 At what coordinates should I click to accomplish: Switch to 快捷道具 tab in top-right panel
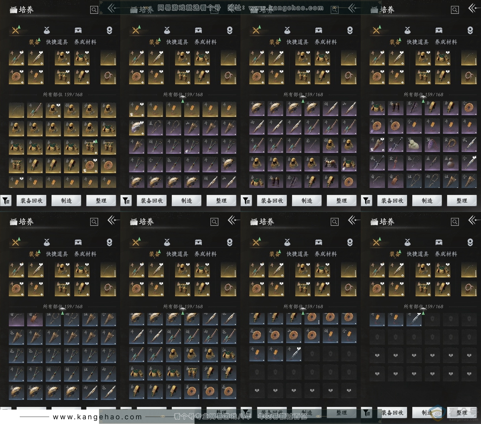coord(418,42)
